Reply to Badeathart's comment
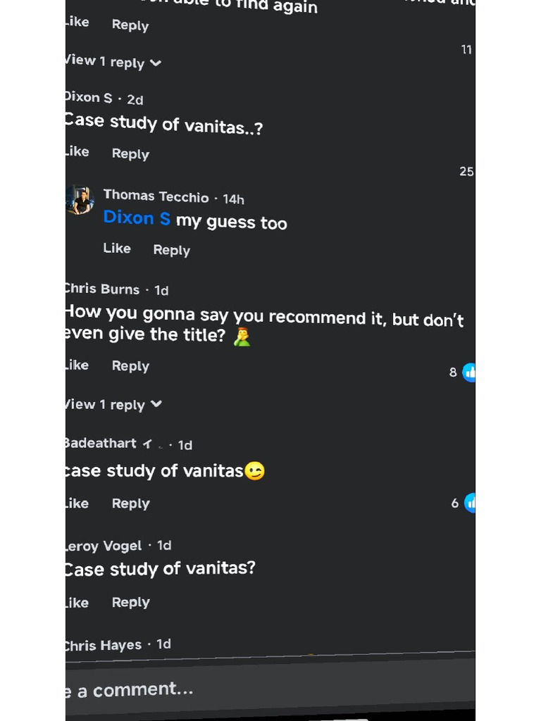541x721 pixels. [x=130, y=503]
